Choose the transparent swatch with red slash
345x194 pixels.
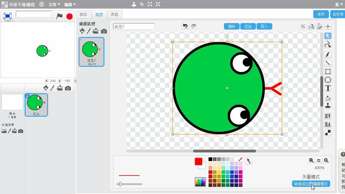tap(241, 159)
